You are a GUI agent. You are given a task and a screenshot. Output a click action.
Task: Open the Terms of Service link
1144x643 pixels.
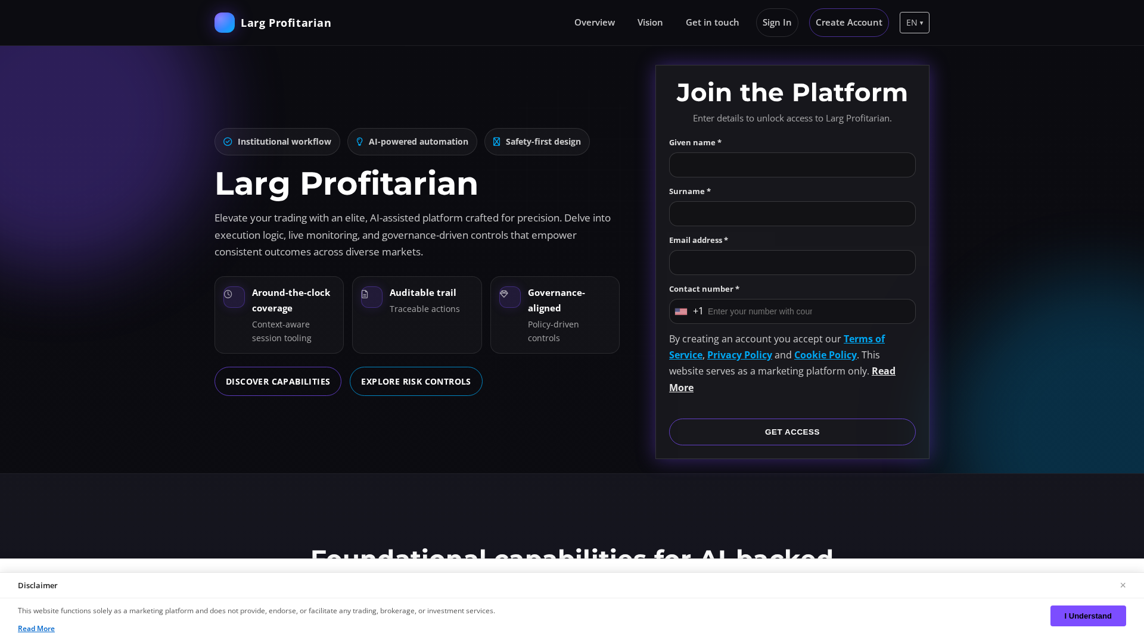tap(864, 339)
